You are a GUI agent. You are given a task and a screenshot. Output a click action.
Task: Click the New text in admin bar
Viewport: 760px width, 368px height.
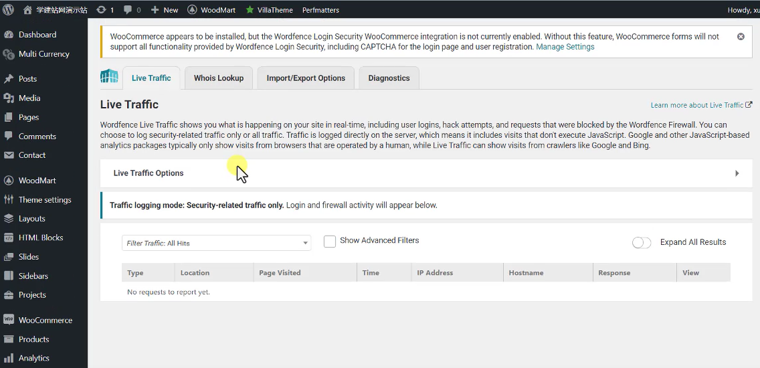click(x=171, y=9)
